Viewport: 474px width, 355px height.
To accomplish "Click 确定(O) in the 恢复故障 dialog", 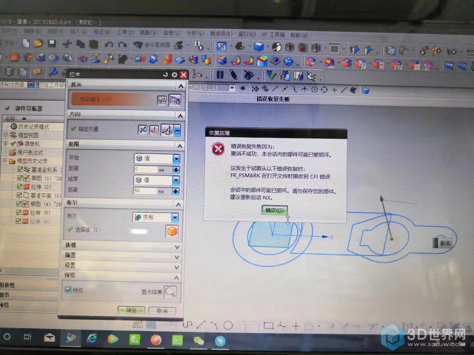I will tap(275, 210).
